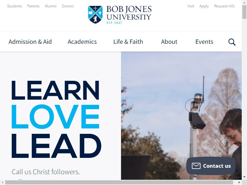
Task: Open the Admission & Aid menu
Action: point(30,42)
